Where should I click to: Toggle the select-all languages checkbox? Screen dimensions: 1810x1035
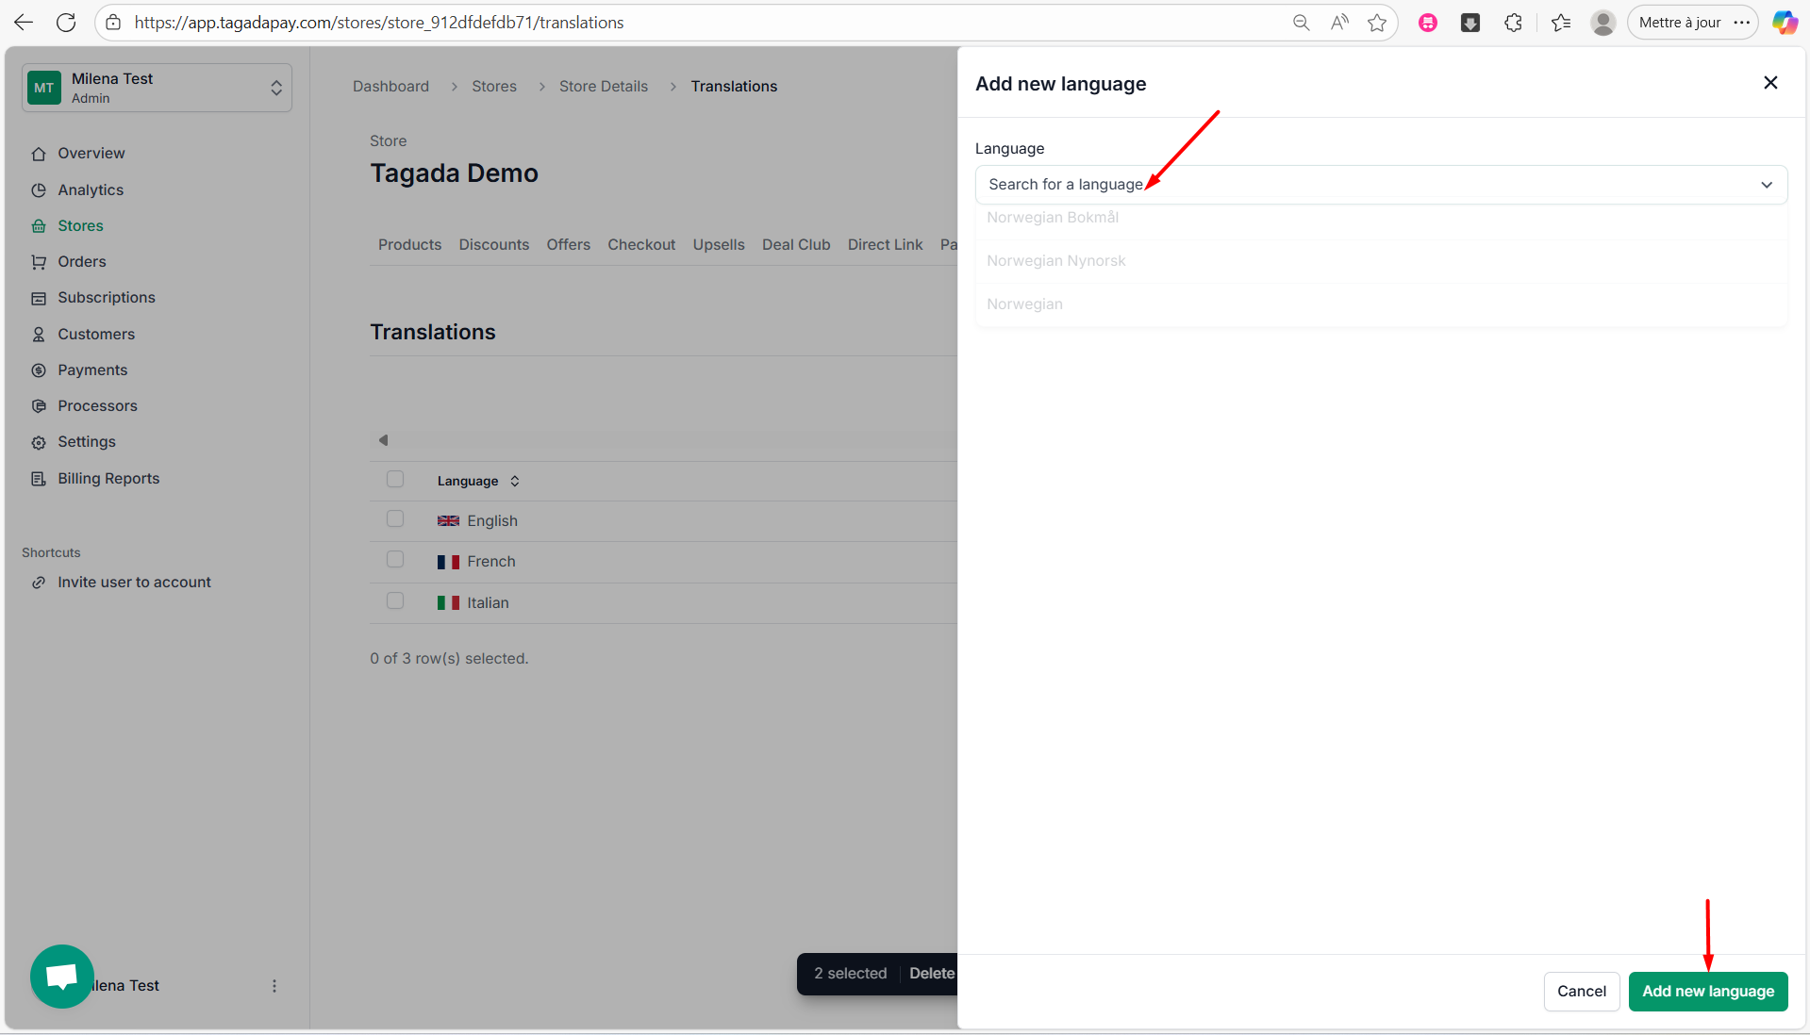(x=395, y=479)
